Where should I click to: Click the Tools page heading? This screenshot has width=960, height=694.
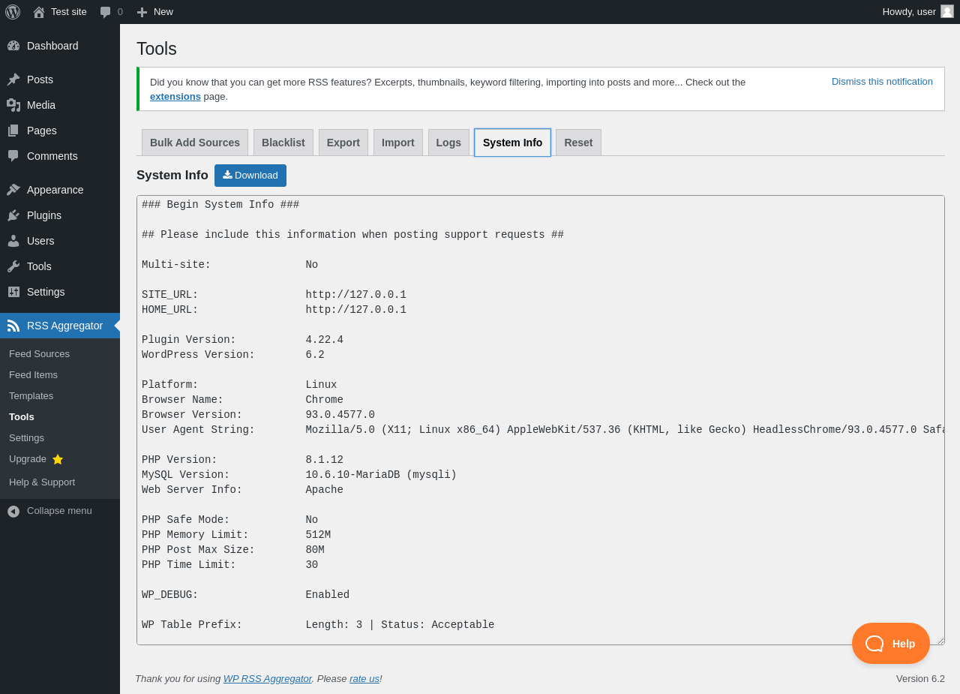point(157,49)
